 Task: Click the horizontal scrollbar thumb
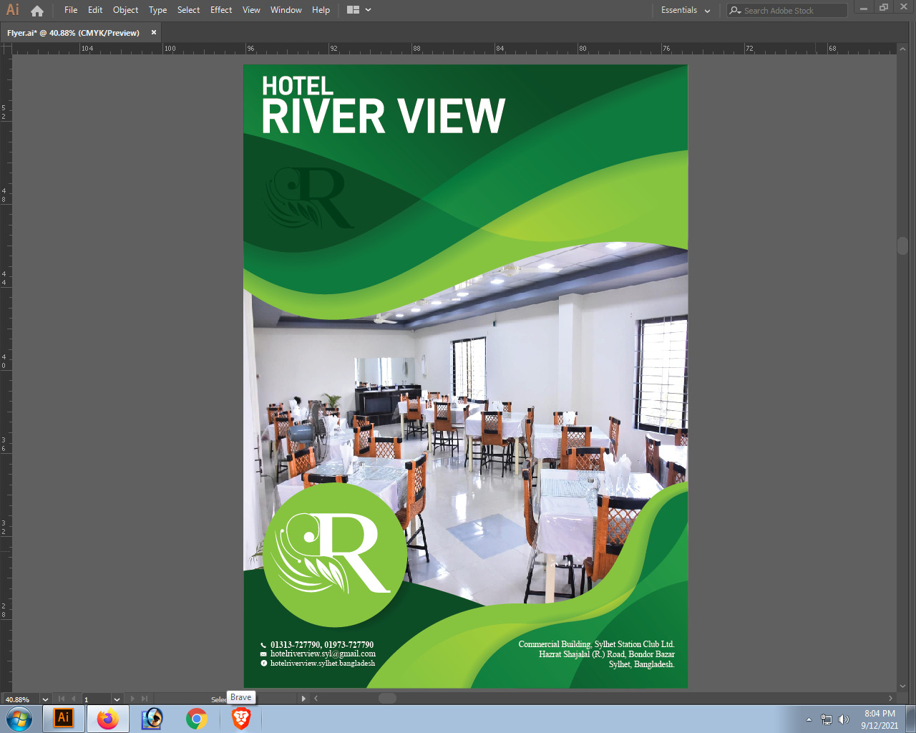point(387,699)
